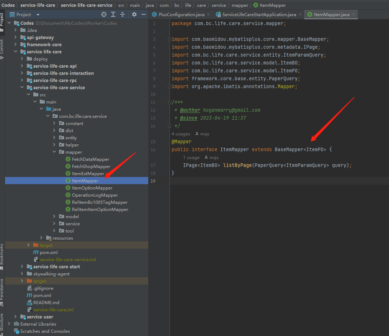Fold the Javadoc comment at line 11

pos(169,102)
